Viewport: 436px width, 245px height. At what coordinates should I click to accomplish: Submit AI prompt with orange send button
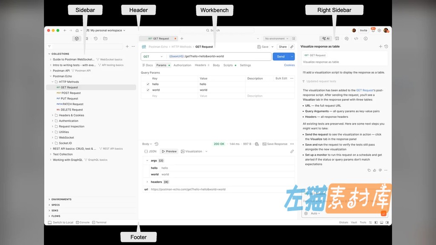(x=384, y=214)
